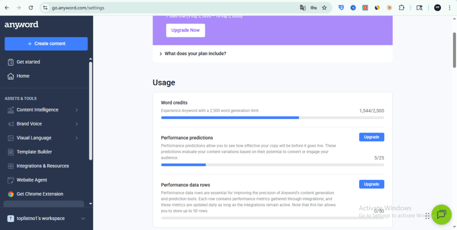Open Website Agent
The width and height of the screenshot is (457, 230).
(32, 180)
